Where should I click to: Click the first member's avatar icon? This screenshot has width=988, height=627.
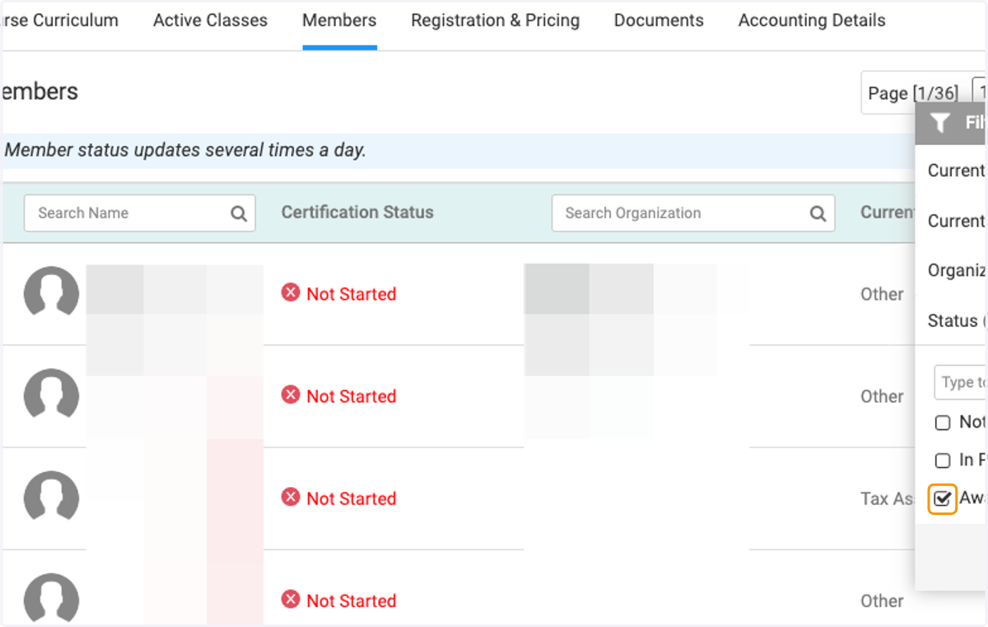click(x=51, y=293)
